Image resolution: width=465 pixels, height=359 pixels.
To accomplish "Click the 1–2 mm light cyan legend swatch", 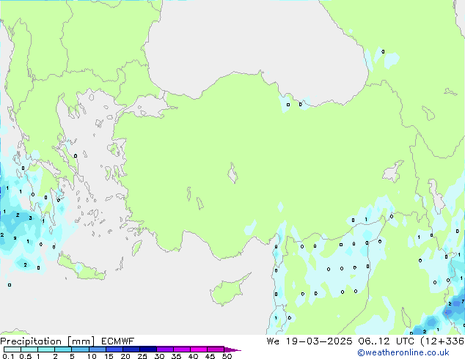I will pos(46,349).
